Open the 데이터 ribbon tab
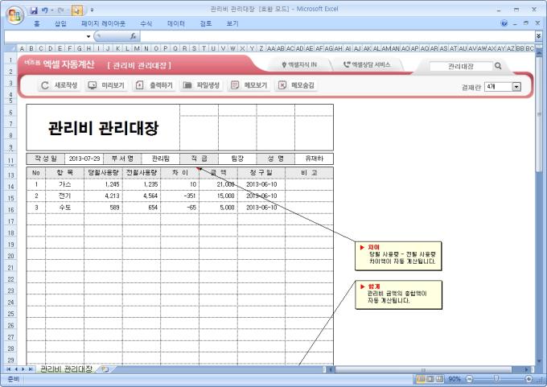Screen dimensions: 547x387 pyautogui.click(x=176, y=23)
